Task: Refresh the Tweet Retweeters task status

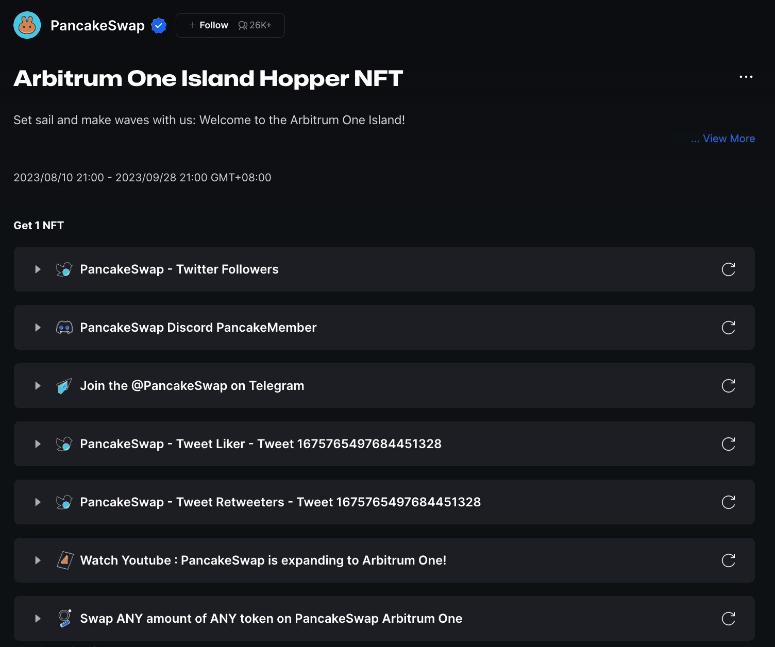Action: click(728, 502)
